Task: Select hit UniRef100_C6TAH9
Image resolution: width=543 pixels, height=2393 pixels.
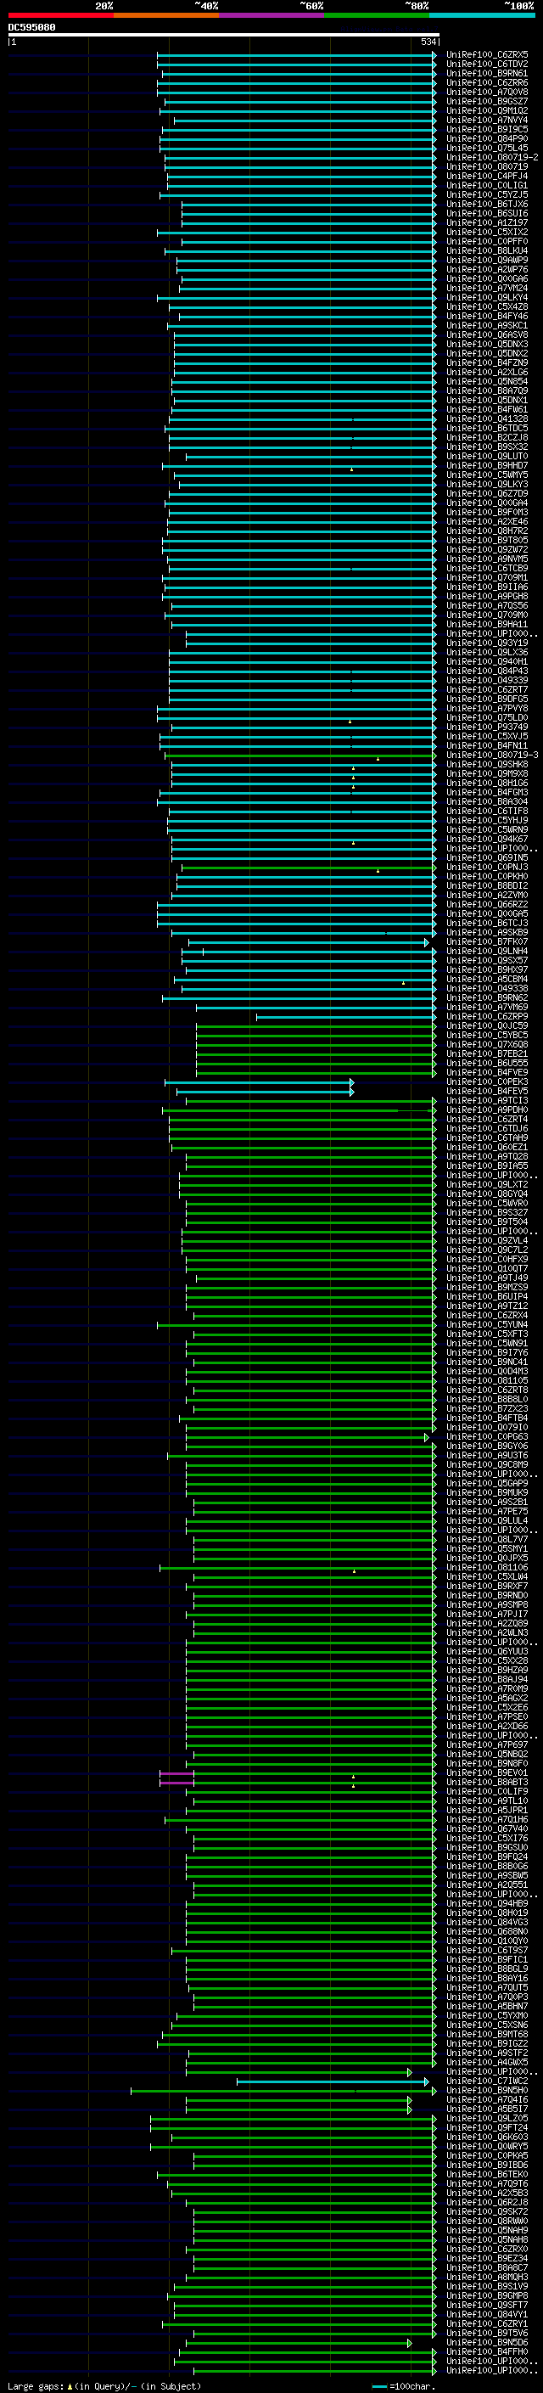Action: pos(487,1138)
